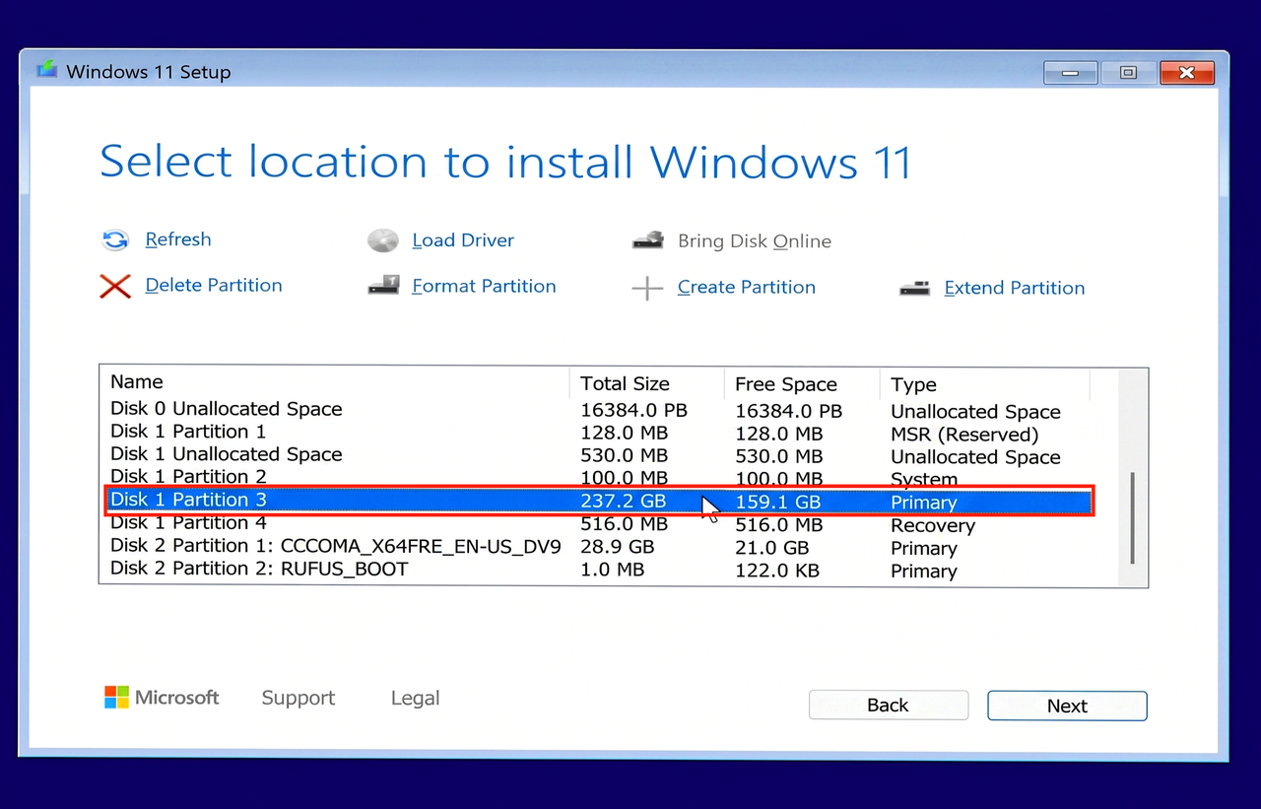The image size is (1261, 809).
Task: Select the Disk 1 Partition 3 row
Action: (x=600, y=501)
